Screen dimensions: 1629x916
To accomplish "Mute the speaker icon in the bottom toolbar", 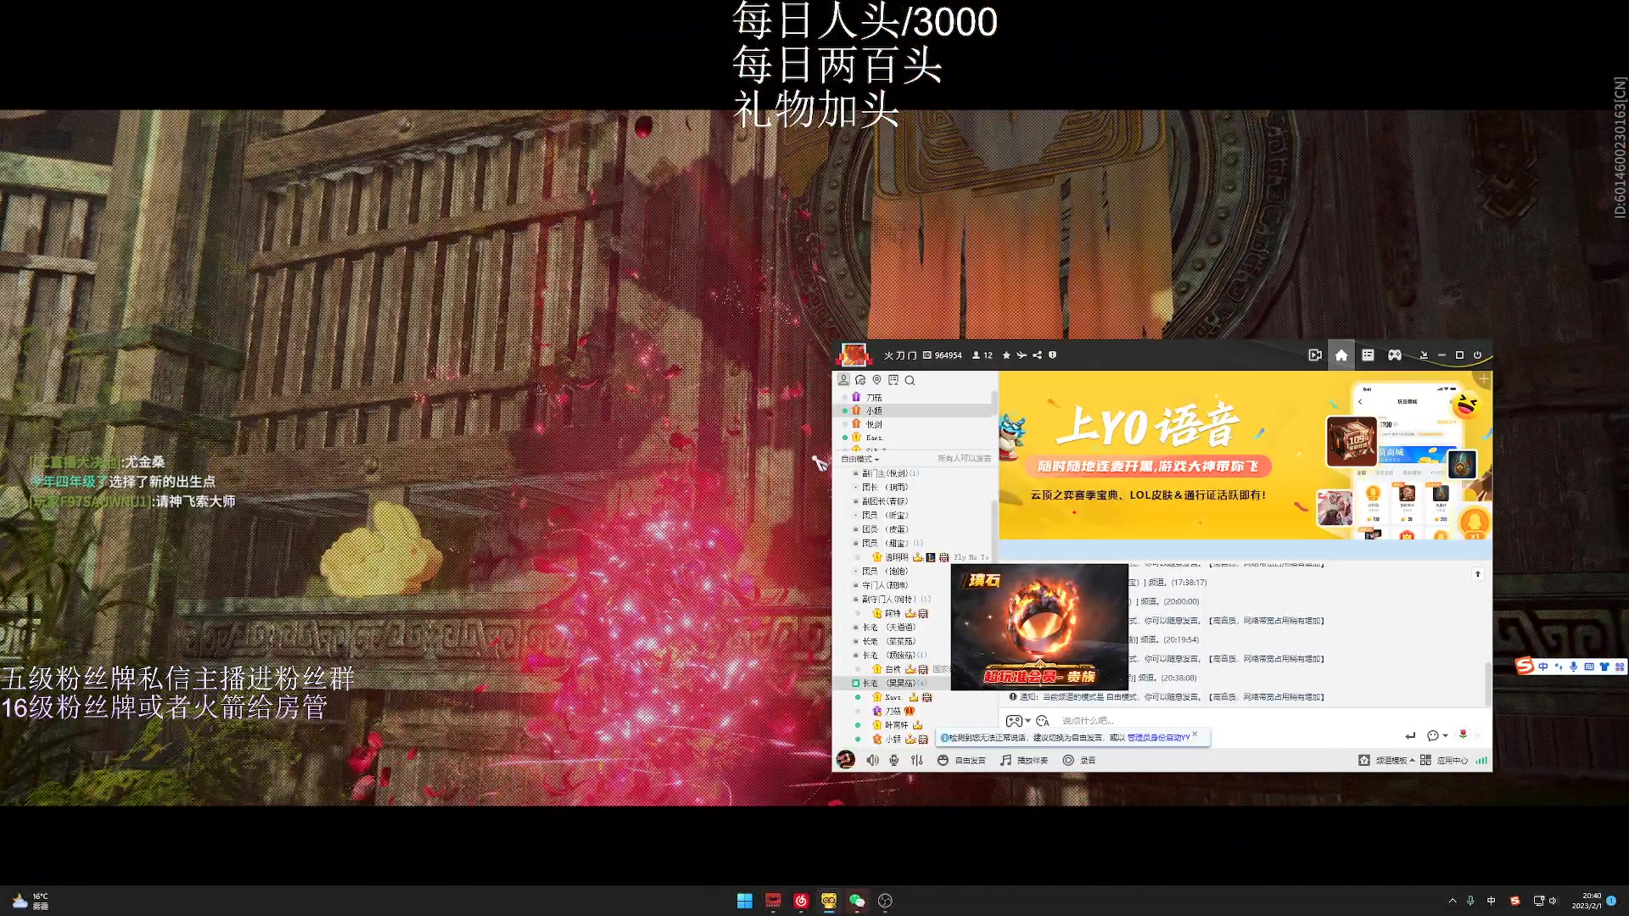I will pyautogui.click(x=873, y=759).
